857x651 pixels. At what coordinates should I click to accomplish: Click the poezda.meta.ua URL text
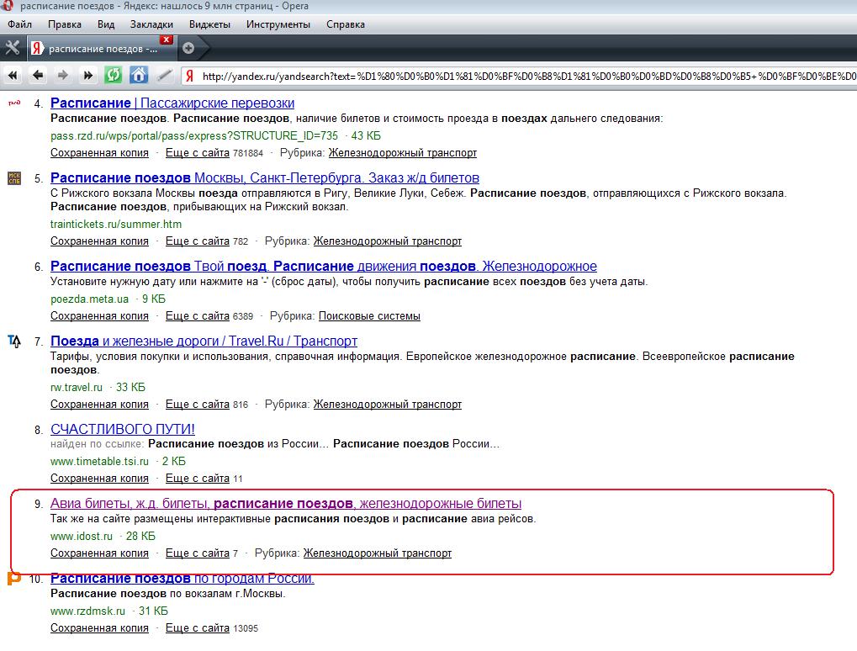coord(90,299)
